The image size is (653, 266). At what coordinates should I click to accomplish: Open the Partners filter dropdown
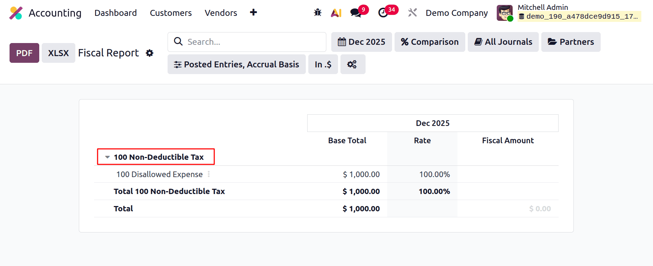[571, 42]
